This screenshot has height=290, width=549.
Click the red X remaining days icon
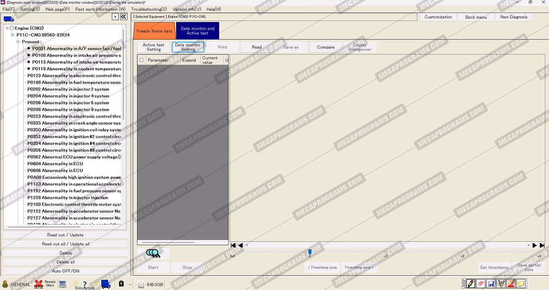(x=39, y=284)
